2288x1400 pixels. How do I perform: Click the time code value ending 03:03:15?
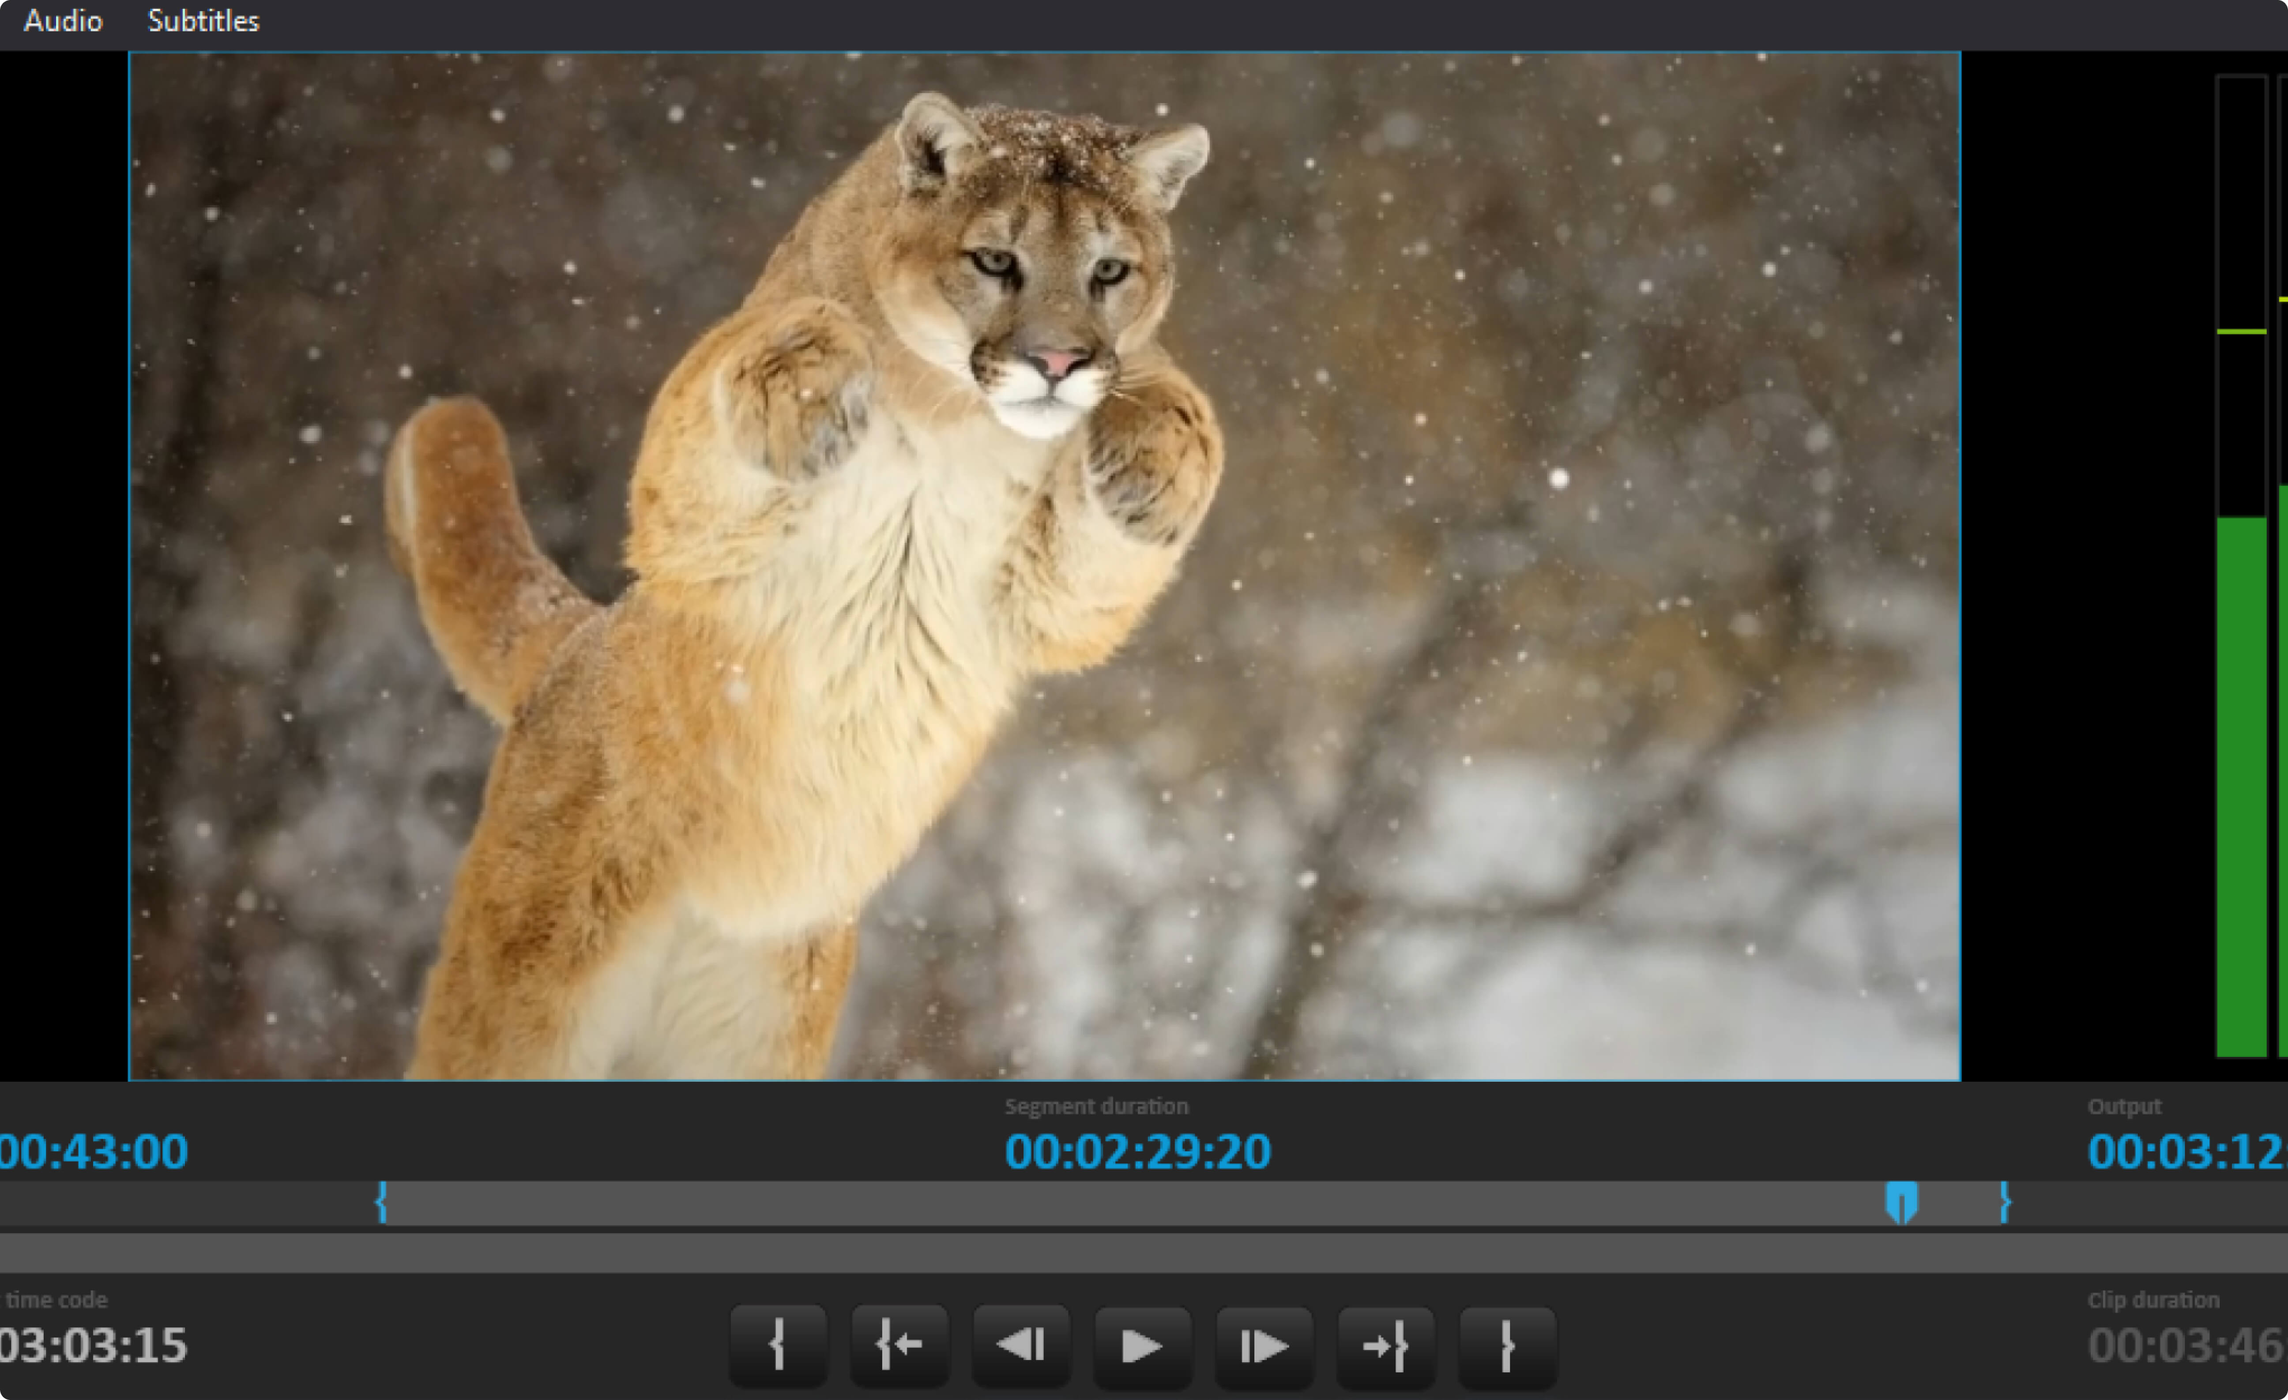[93, 1345]
